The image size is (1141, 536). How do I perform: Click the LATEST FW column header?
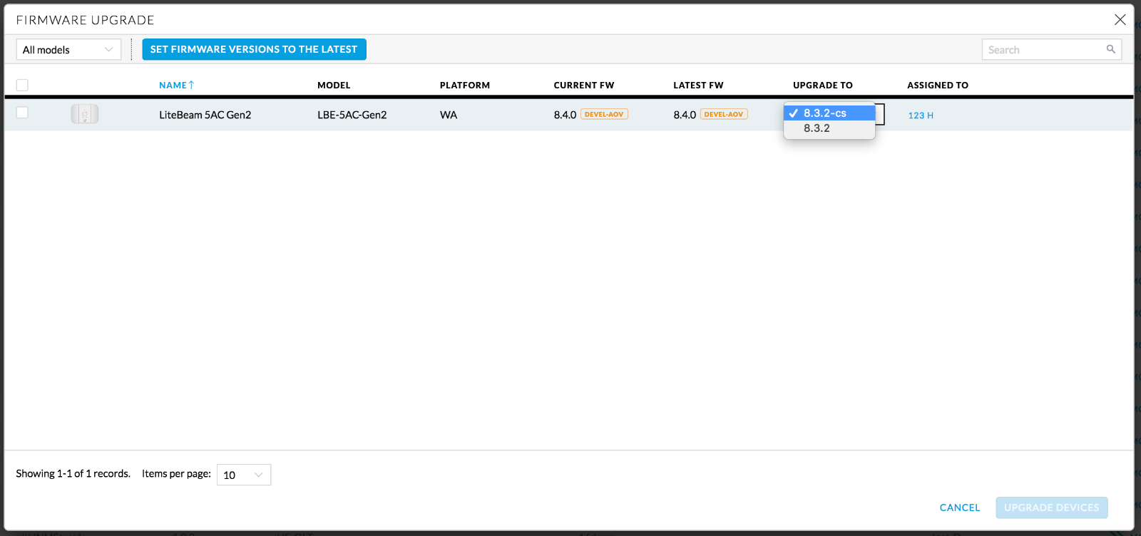(698, 85)
